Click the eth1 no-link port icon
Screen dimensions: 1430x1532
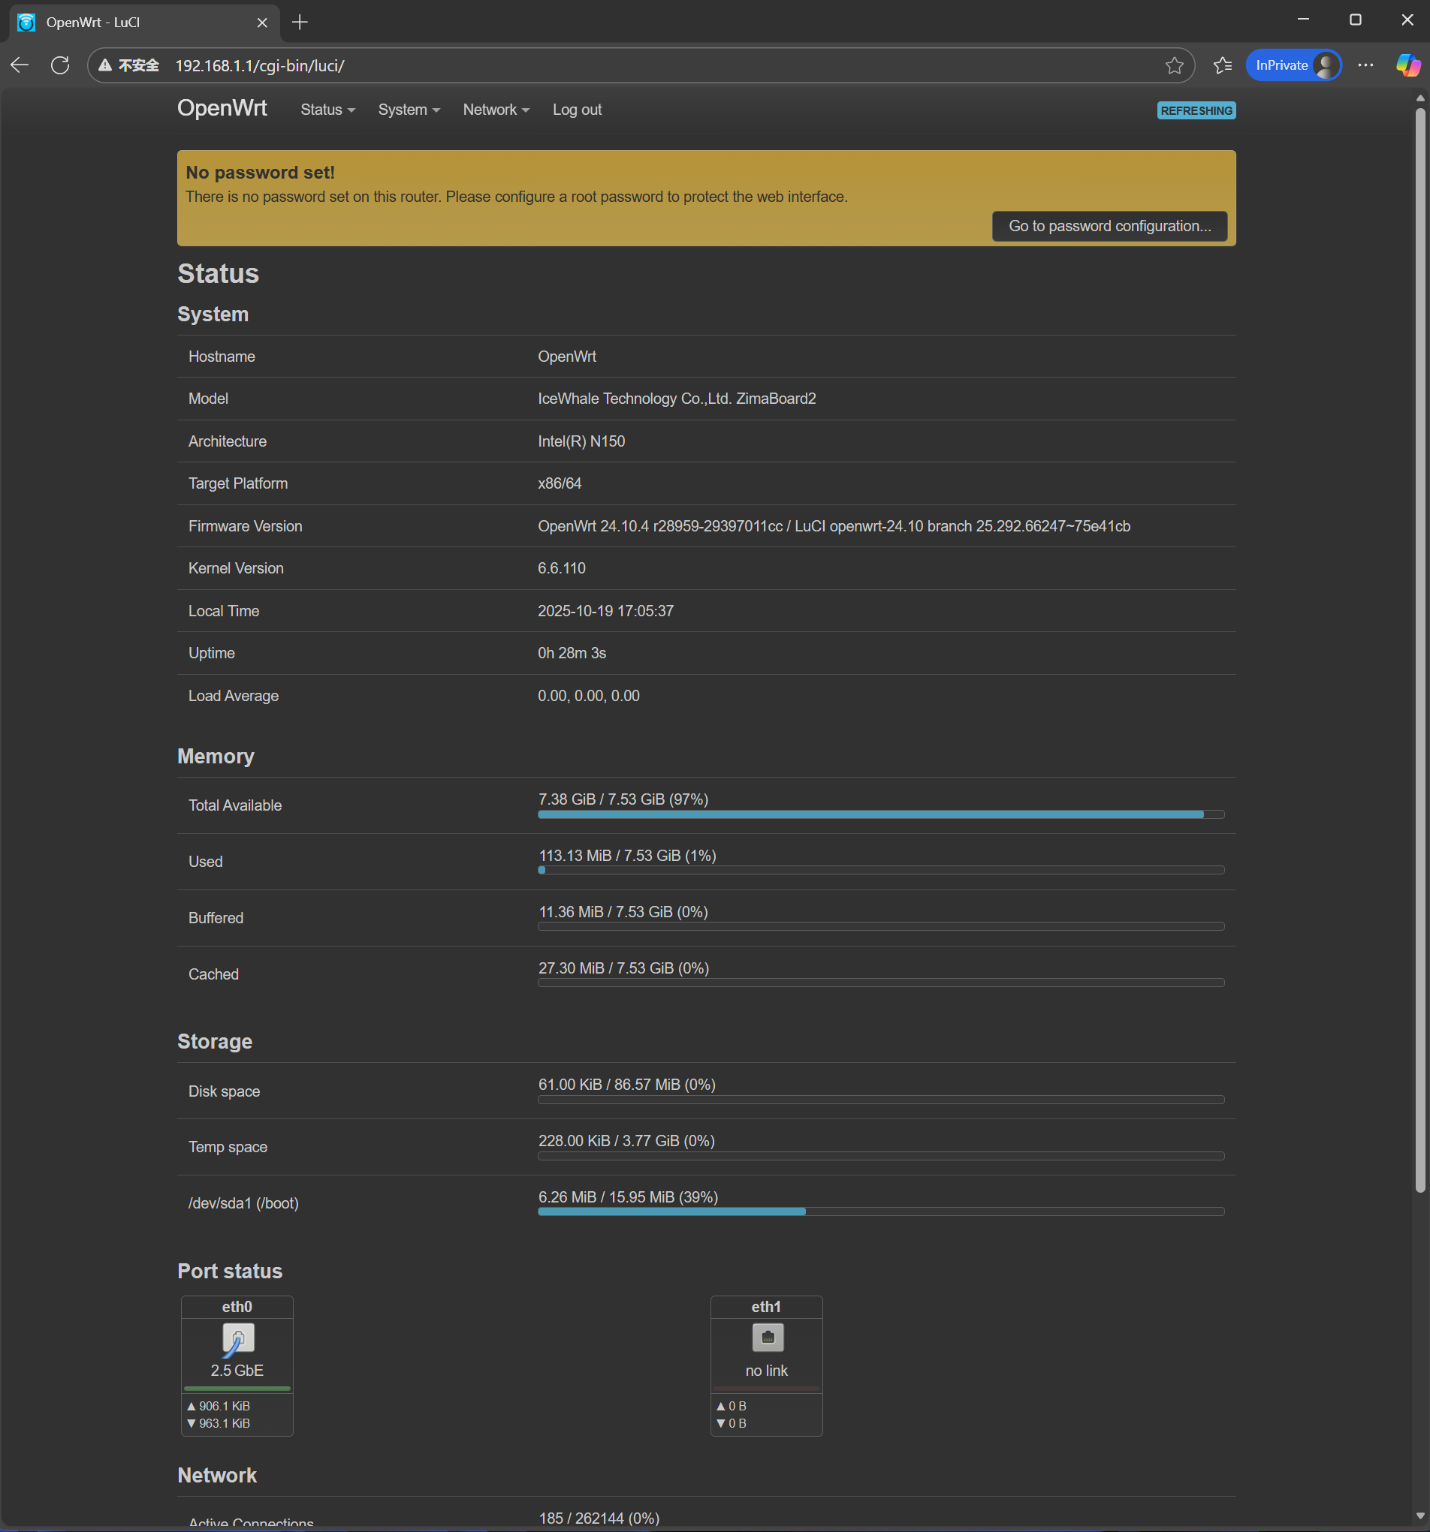tap(765, 1338)
